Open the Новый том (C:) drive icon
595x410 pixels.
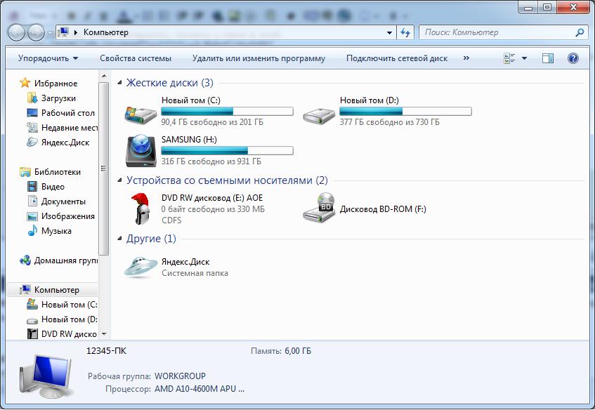point(140,114)
